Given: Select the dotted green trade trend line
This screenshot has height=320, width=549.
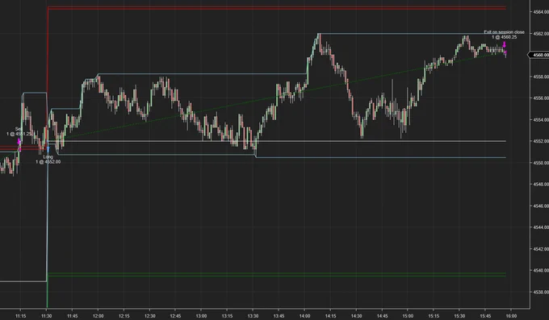Looking at the screenshot, I should tap(277, 96).
